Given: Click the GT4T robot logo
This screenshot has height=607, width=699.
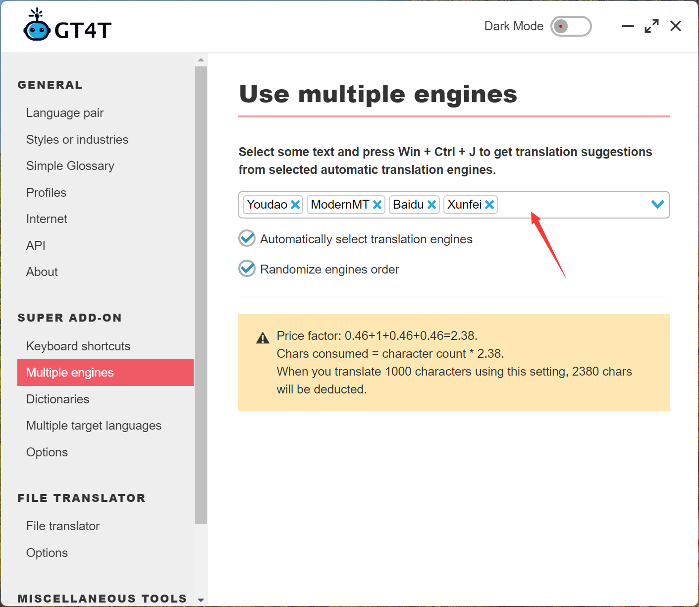Looking at the screenshot, I should 37,26.
